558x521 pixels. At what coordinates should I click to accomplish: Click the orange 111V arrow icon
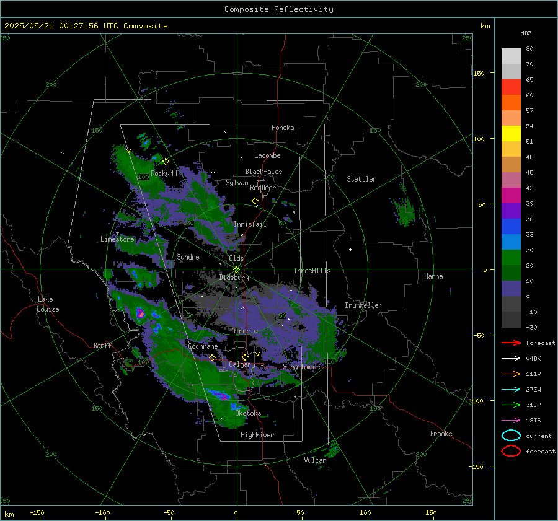(511, 374)
